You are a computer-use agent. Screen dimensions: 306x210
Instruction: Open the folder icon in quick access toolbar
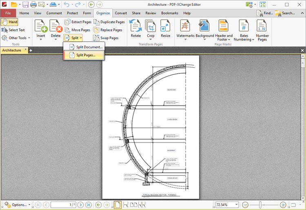pos(13,4)
